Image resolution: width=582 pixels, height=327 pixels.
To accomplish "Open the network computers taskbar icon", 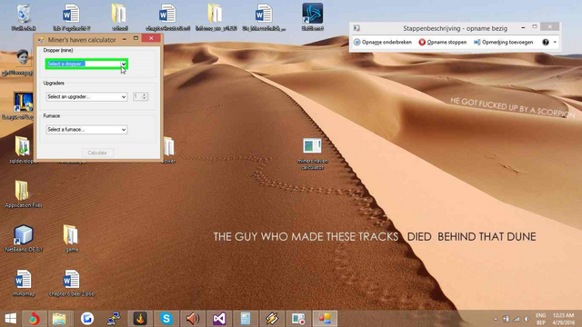I will [114, 319].
